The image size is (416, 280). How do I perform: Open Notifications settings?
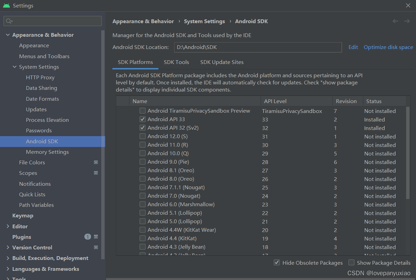pos(35,184)
